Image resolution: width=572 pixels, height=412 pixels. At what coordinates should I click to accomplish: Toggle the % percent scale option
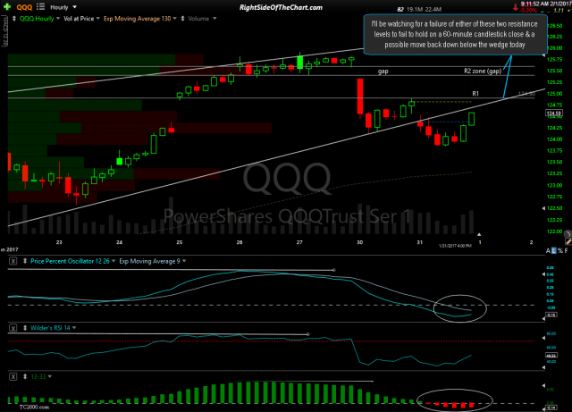(x=560, y=251)
